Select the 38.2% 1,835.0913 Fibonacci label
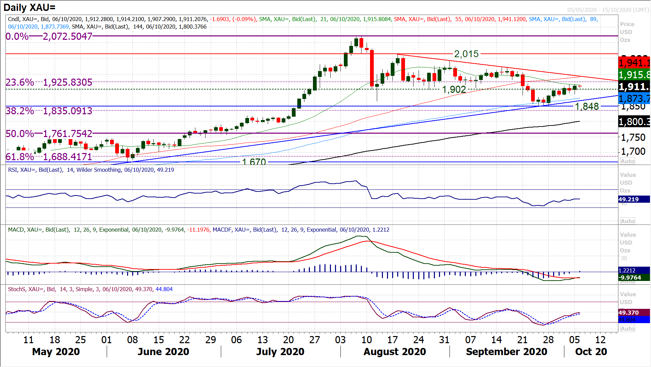 pos(49,111)
